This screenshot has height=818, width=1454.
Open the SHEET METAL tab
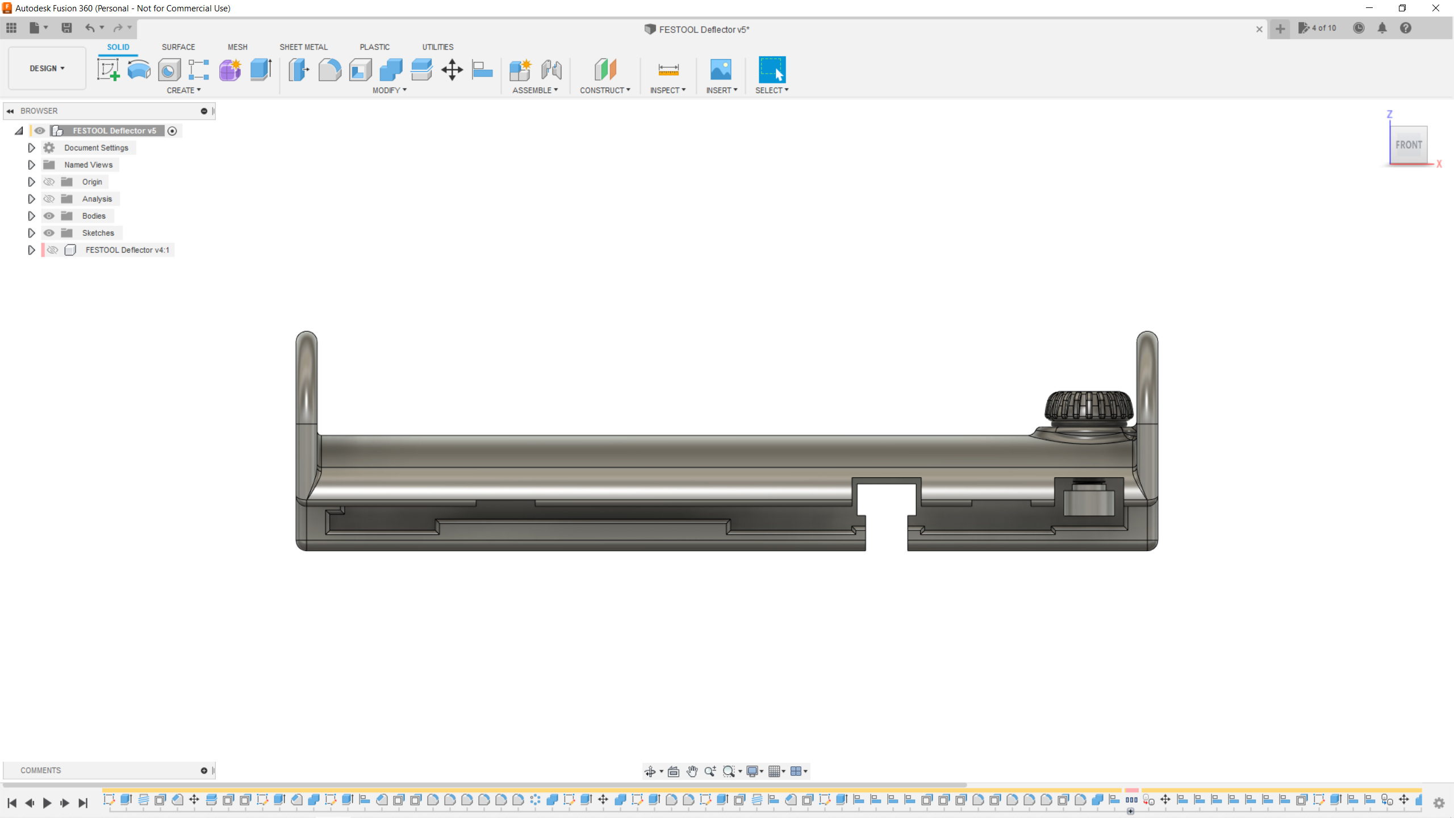point(303,47)
